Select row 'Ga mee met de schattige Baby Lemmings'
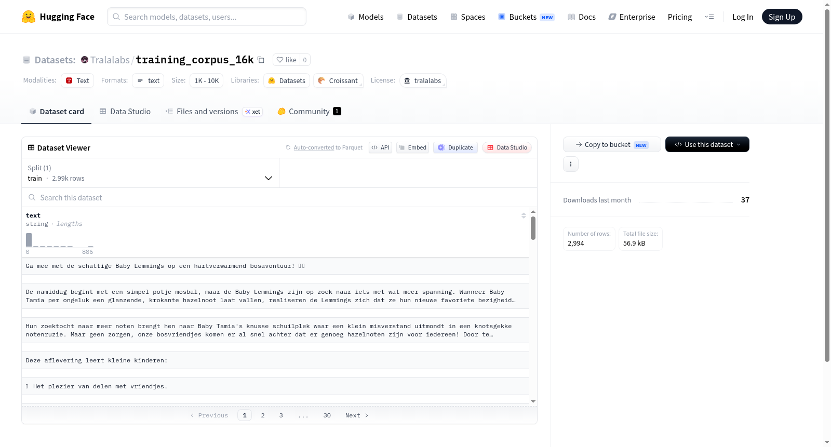Viewport: 831px width, 447px height. [x=275, y=266]
